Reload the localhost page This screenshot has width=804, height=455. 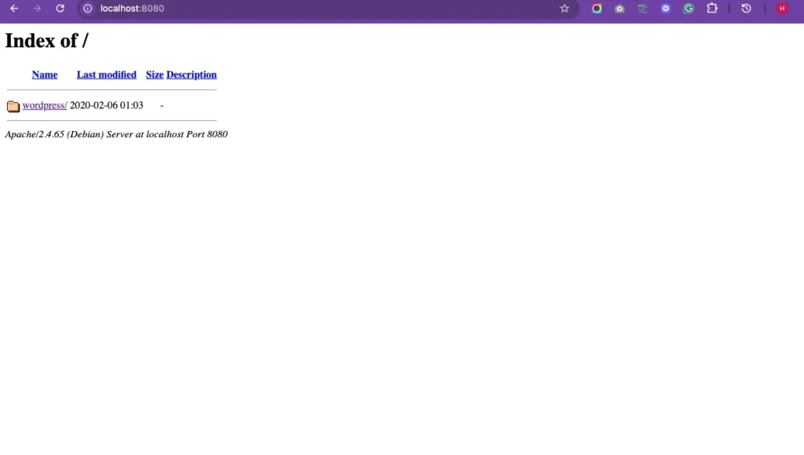click(x=60, y=9)
